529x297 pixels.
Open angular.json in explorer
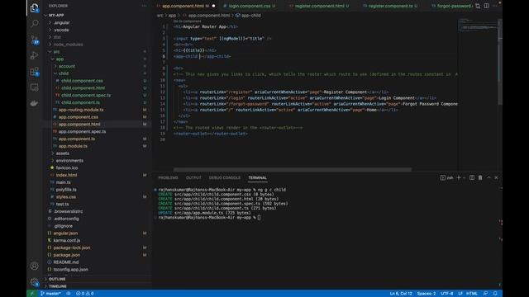pyautogui.click(x=65, y=233)
